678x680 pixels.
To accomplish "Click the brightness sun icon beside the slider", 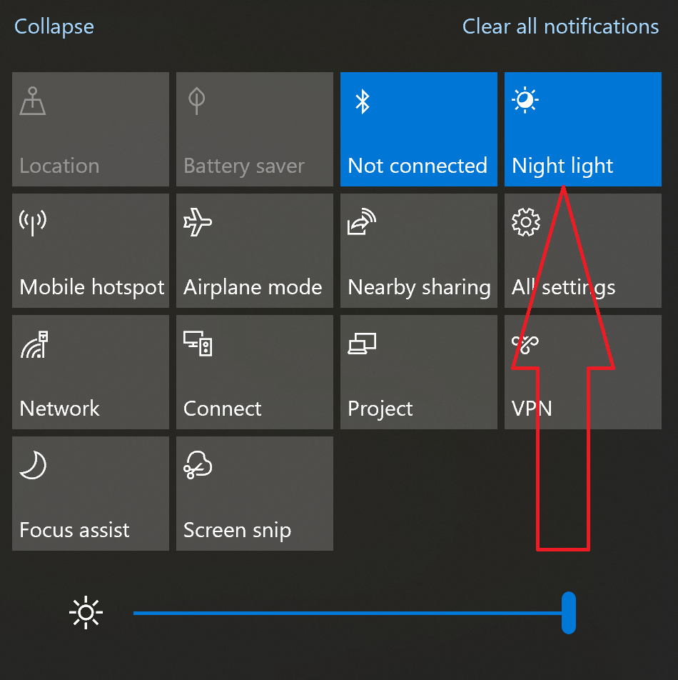I will click(86, 612).
